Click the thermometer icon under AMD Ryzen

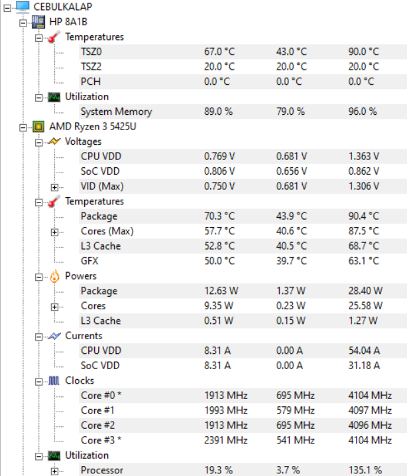pos(54,201)
